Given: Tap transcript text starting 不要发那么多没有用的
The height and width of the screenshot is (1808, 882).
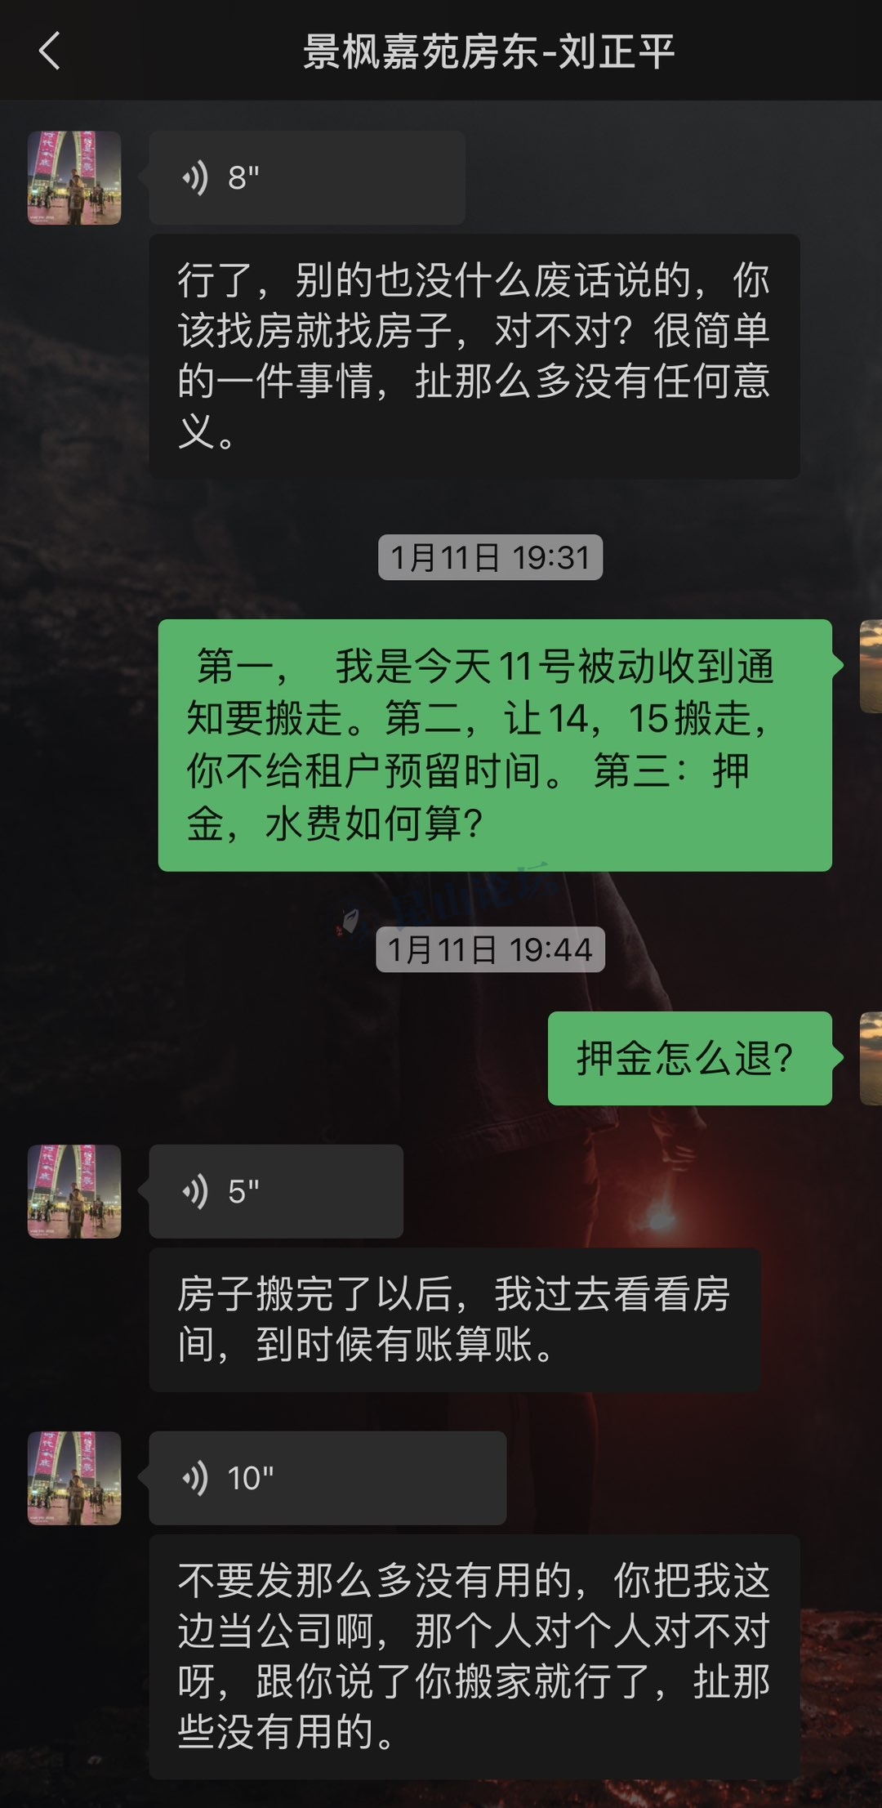Looking at the screenshot, I should coord(474,1657).
